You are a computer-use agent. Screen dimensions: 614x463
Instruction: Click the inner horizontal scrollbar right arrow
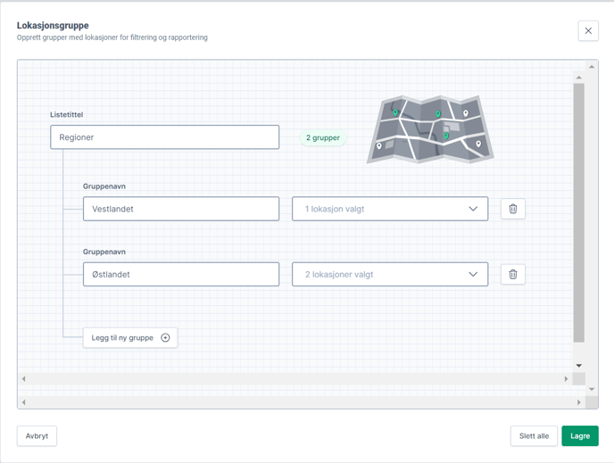tap(566, 379)
